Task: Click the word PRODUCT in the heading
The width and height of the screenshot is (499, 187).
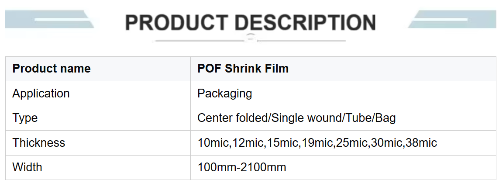Action: click(x=177, y=23)
